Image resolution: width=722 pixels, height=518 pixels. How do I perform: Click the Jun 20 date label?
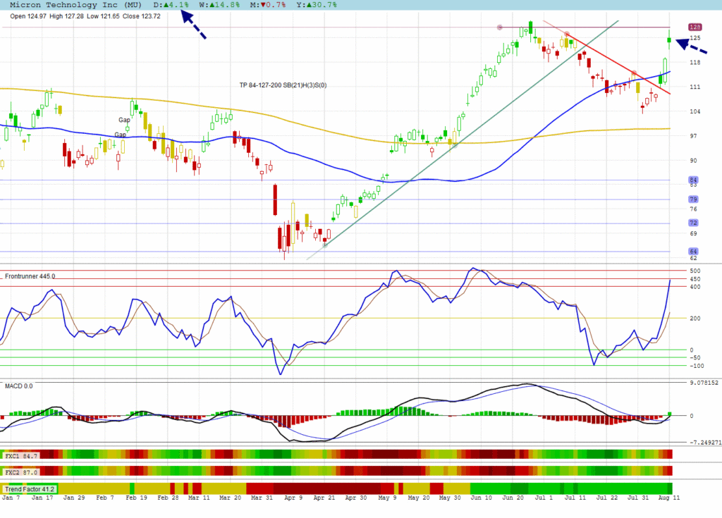point(513,498)
